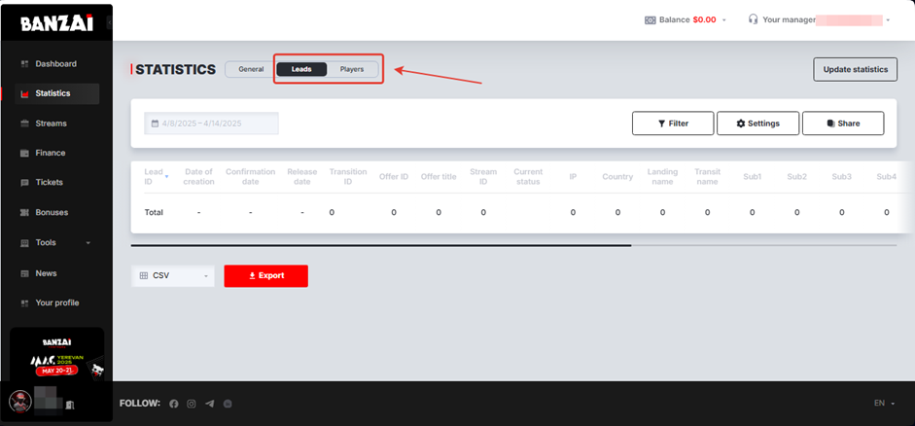Click the Your profile icon

pos(24,302)
